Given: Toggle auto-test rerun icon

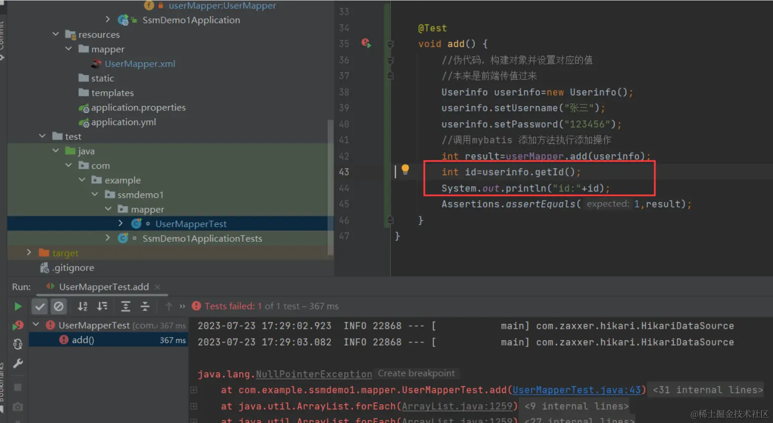Looking at the screenshot, I should click(x=18, y=344).
